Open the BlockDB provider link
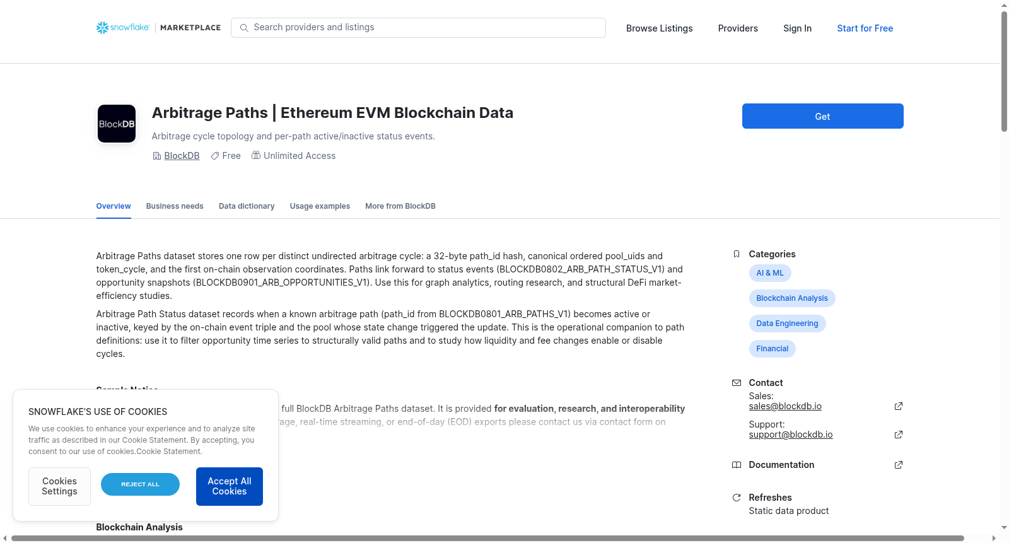This screenshot has width=1009, height=543. 182,156
